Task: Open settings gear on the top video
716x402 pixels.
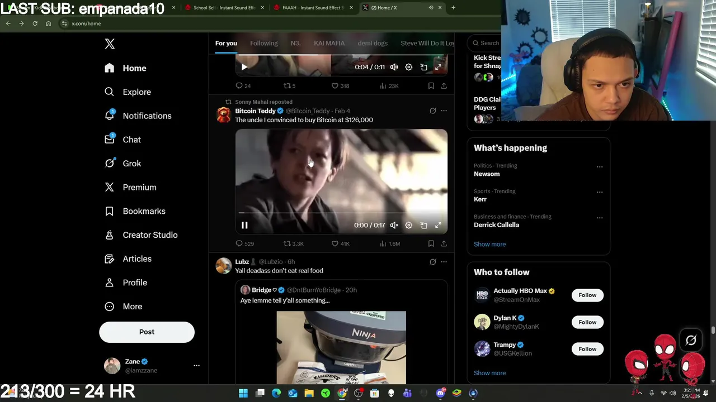Action: click(409, 67)
